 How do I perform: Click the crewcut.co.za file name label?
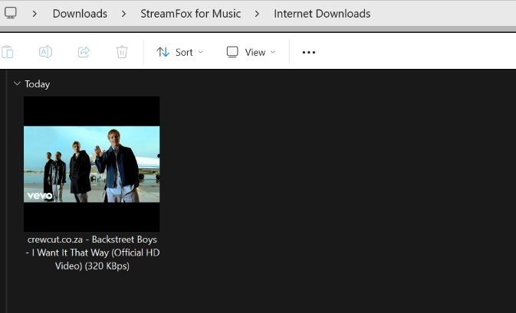pos(92,253)
